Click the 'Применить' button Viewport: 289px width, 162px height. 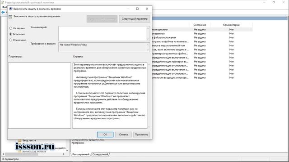[141, 135]
